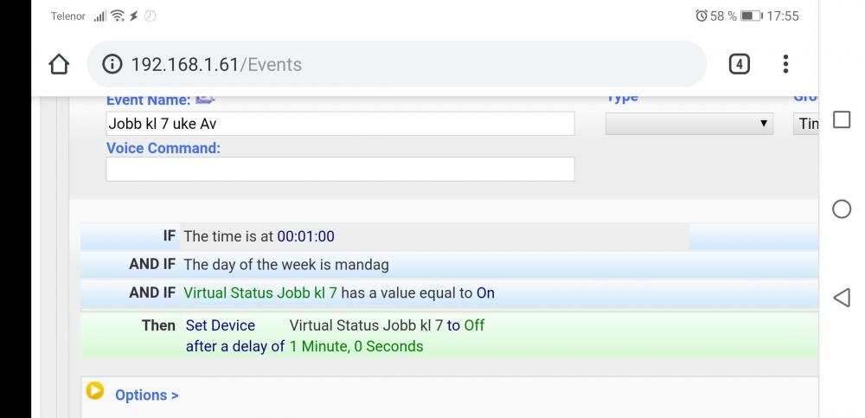The image size is (865, 418).
Task: Open the Type dropdown
Action: pos(689,124)
